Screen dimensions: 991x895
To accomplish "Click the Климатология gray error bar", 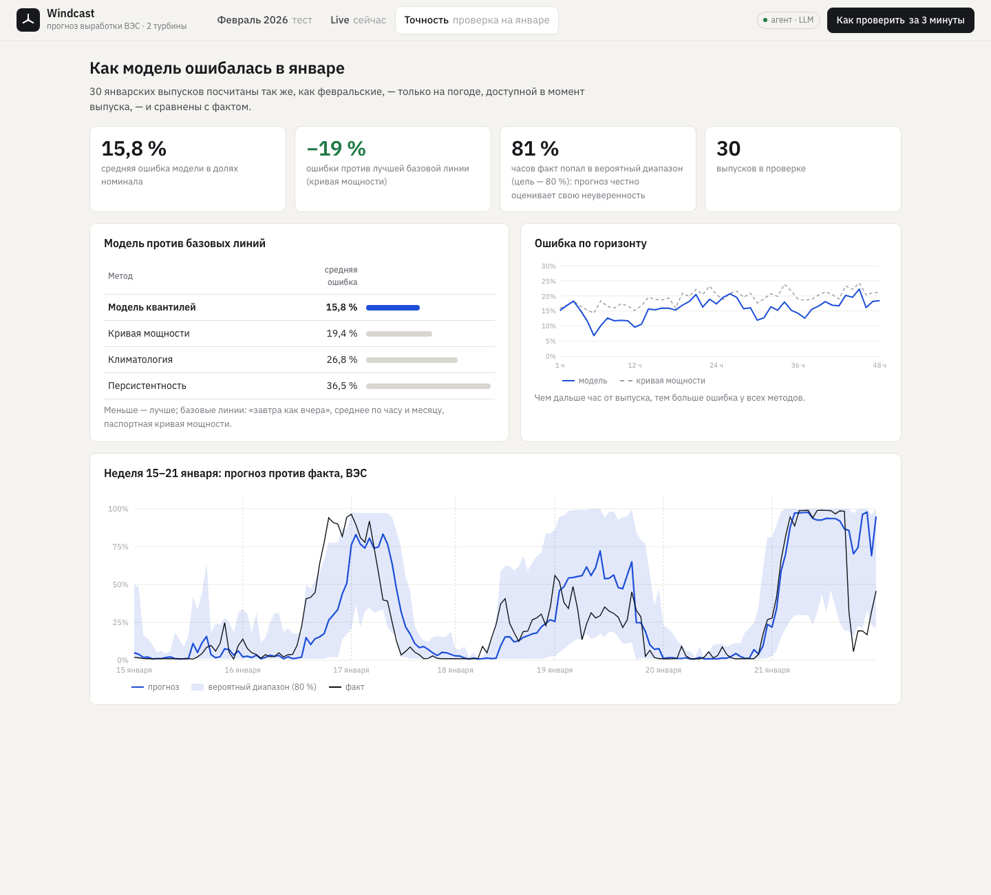I will tap(412, 360).
